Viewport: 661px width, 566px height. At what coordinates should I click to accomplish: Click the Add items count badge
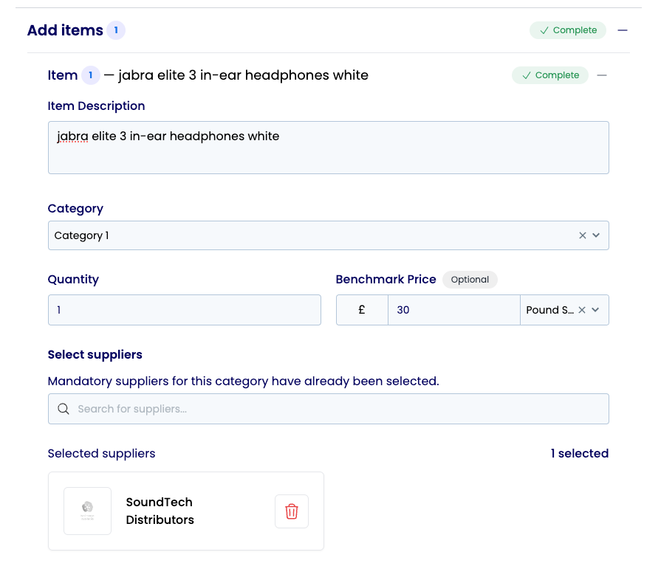116,30
